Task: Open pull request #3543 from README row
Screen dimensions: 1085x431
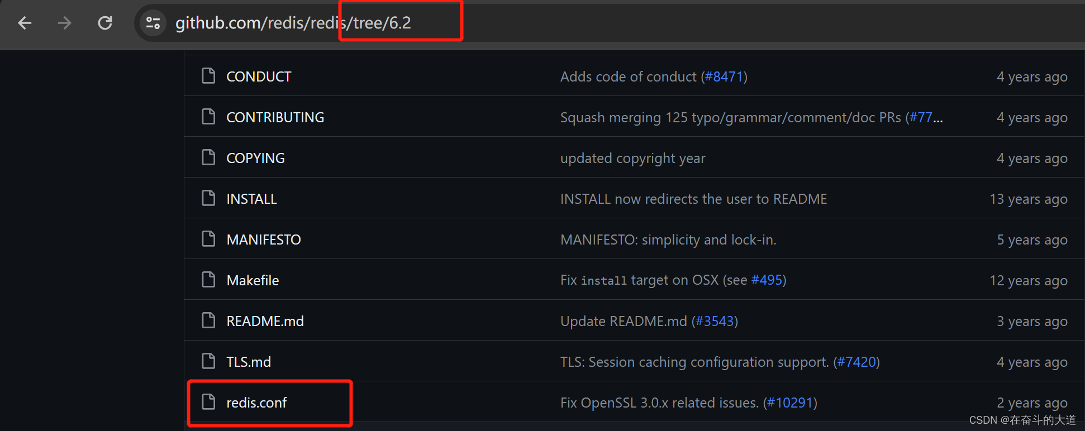Action: (715, 321)
